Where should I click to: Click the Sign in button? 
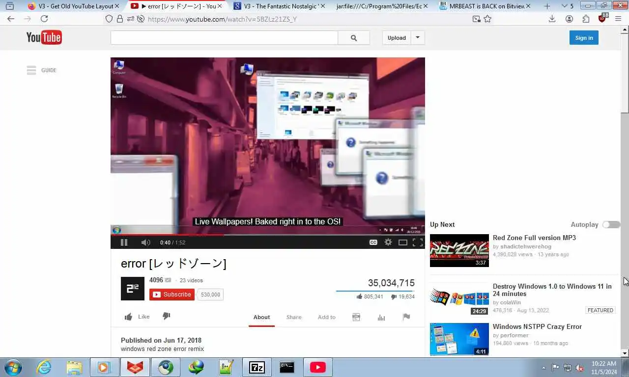coord(584,38)
